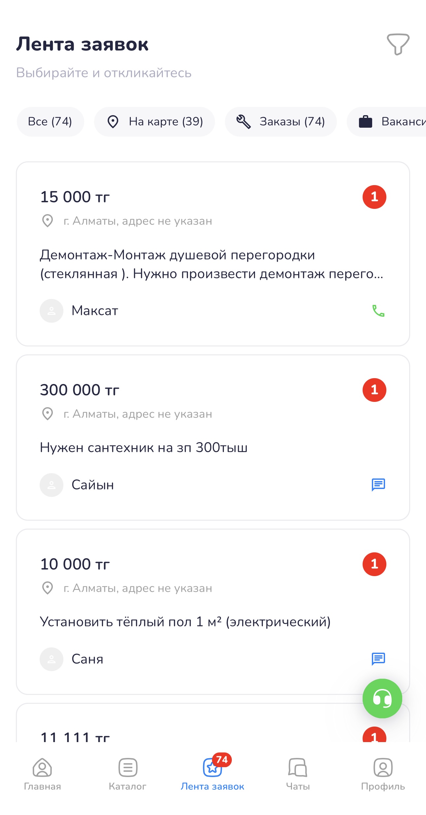This screenshot has height=815, width=426.
Task: Call Максат via green phone icon
Action: point(378,311)
